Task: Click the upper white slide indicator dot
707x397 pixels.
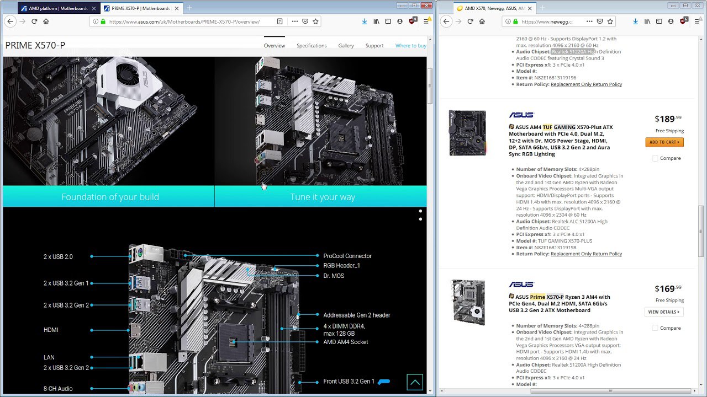Action: (420, 211)
